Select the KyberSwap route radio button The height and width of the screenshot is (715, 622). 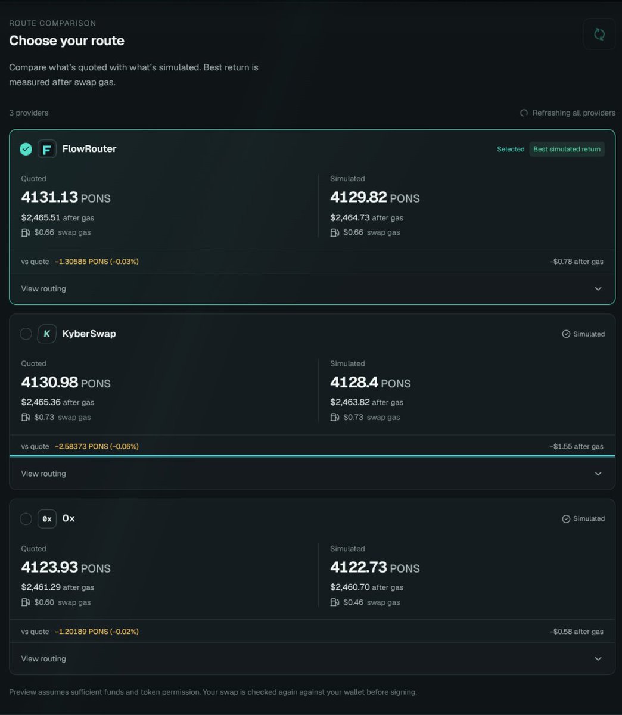coord(26,334)
